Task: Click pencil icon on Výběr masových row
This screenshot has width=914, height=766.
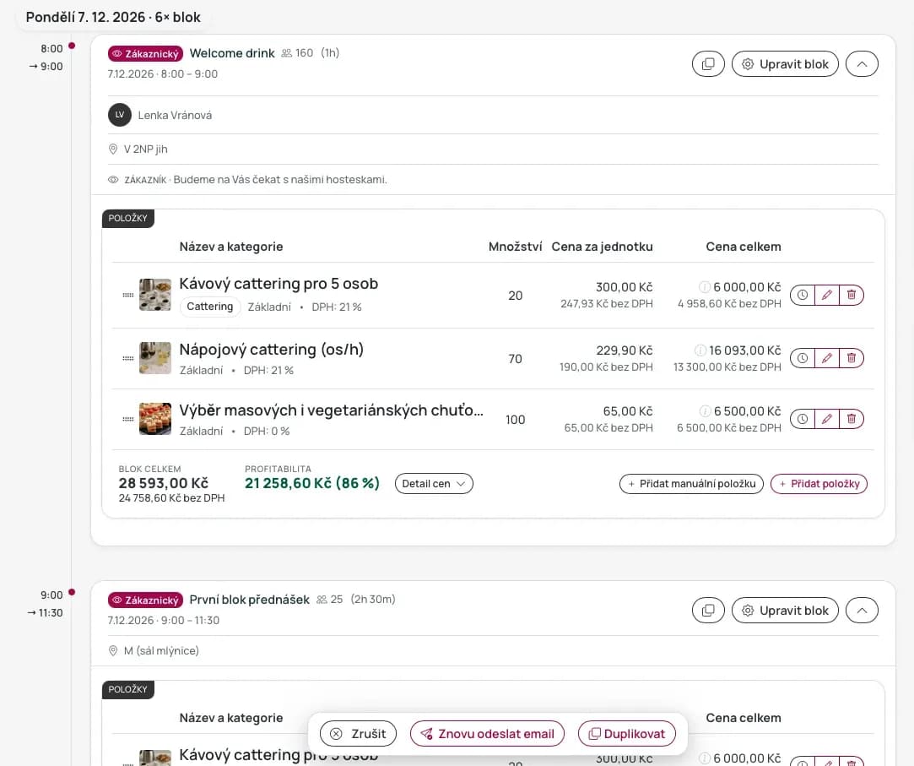Action: (x=826, y=419)
